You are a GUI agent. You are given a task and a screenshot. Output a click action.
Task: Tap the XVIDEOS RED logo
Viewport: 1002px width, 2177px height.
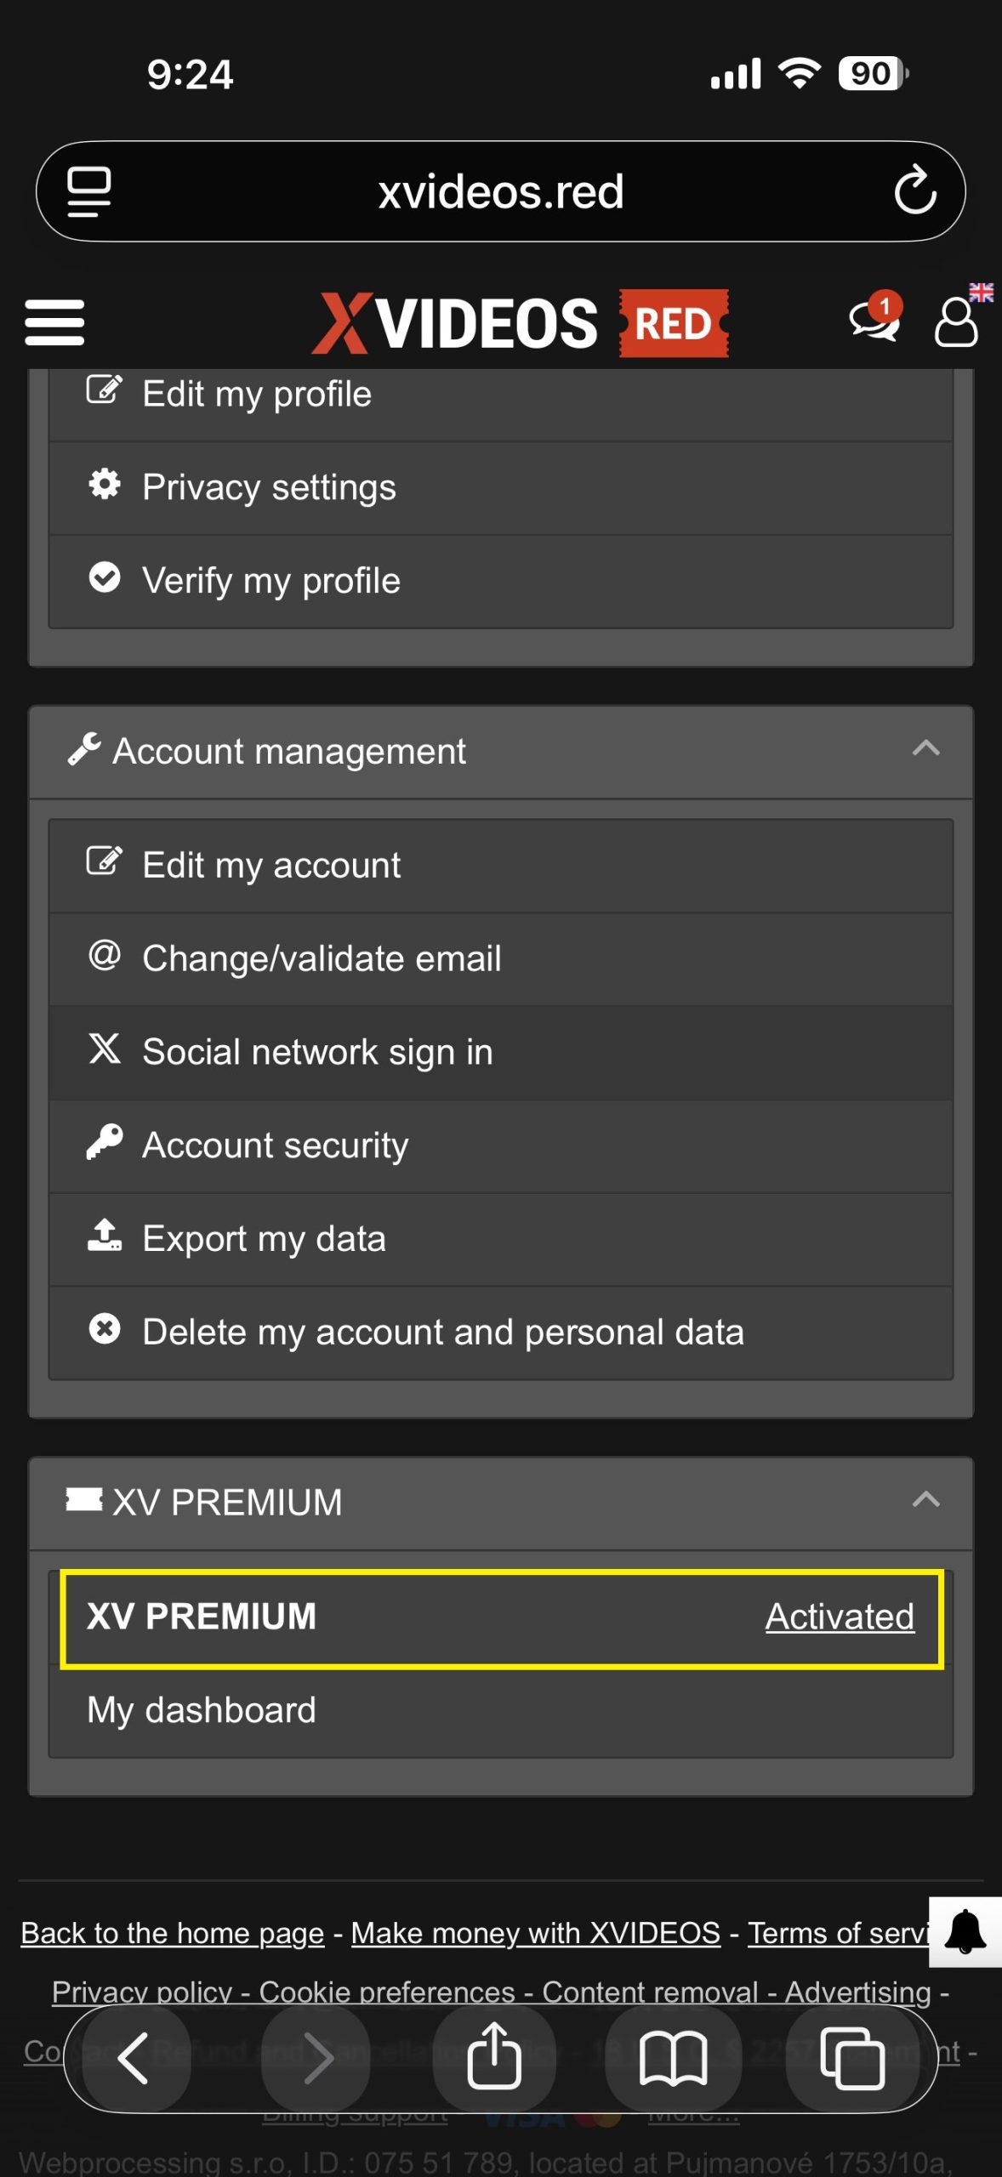pyautogui.click(x=520, y=323)
